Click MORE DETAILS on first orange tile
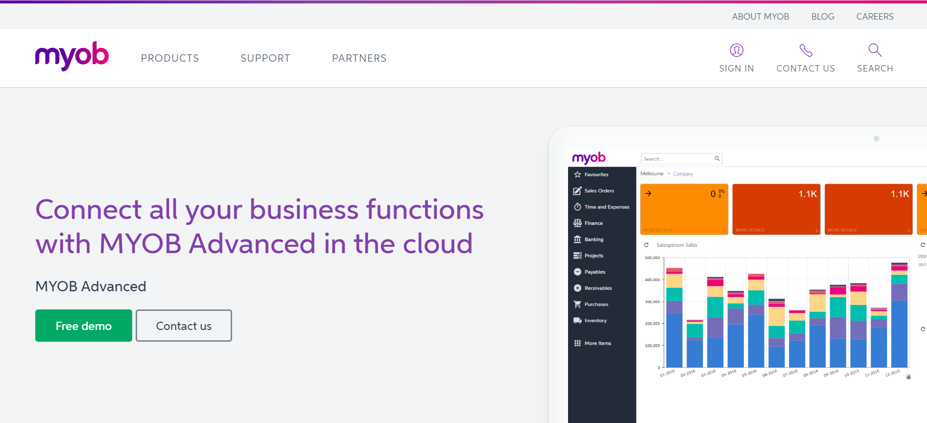927x423 pixels. tap(658, 230)
